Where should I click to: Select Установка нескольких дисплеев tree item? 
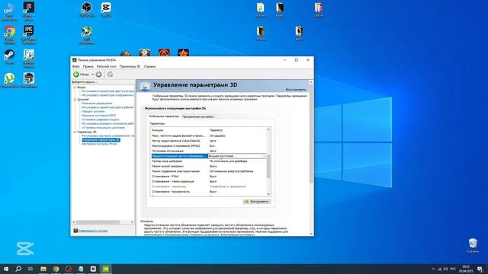(103, 127)
